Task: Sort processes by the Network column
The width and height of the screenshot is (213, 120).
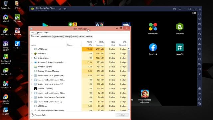Action: [x=122, y=43]
